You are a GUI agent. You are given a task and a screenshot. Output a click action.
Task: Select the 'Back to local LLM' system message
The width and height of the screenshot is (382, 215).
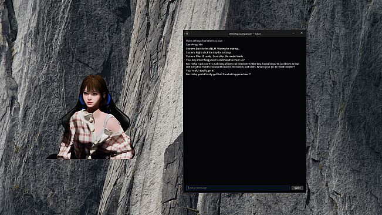pyautogui.click(x=213, y=49)
